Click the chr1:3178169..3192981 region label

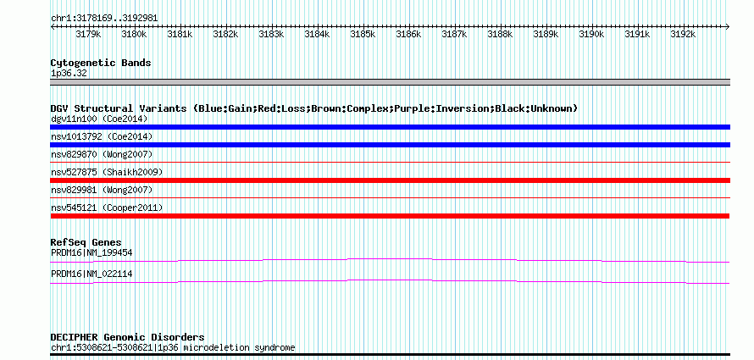click(x=104, y=19)
